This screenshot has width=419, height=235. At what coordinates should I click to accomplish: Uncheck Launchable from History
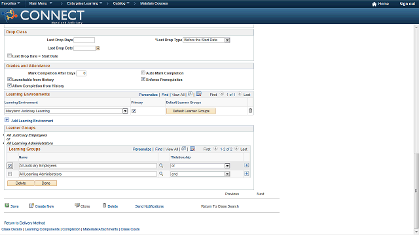(9, 79)
